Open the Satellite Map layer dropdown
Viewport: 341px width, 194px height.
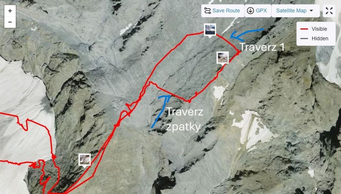[x=295, y=11]
